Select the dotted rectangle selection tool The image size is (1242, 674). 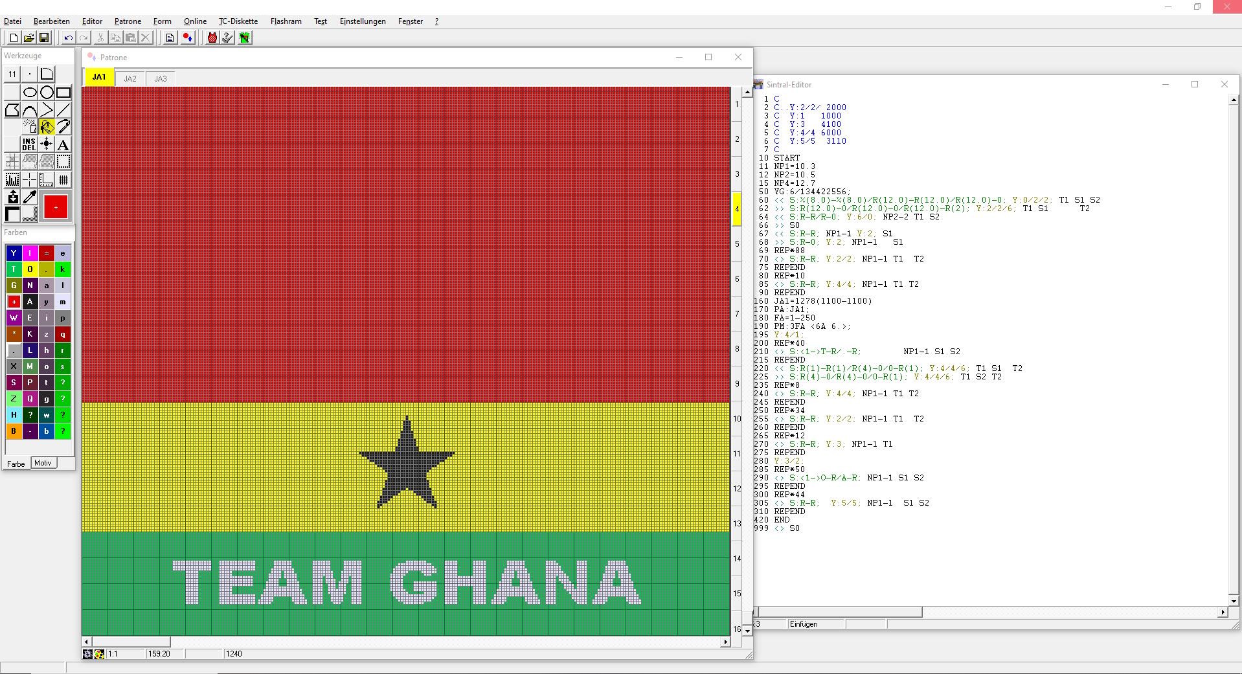pos(63,162)
